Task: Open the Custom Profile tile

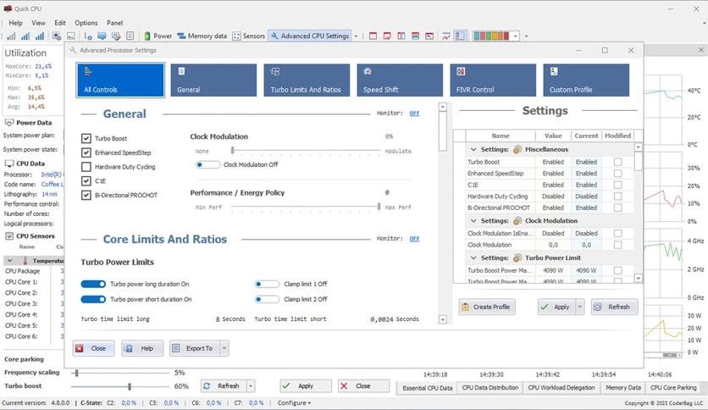Action: click(x=586, y=80)
